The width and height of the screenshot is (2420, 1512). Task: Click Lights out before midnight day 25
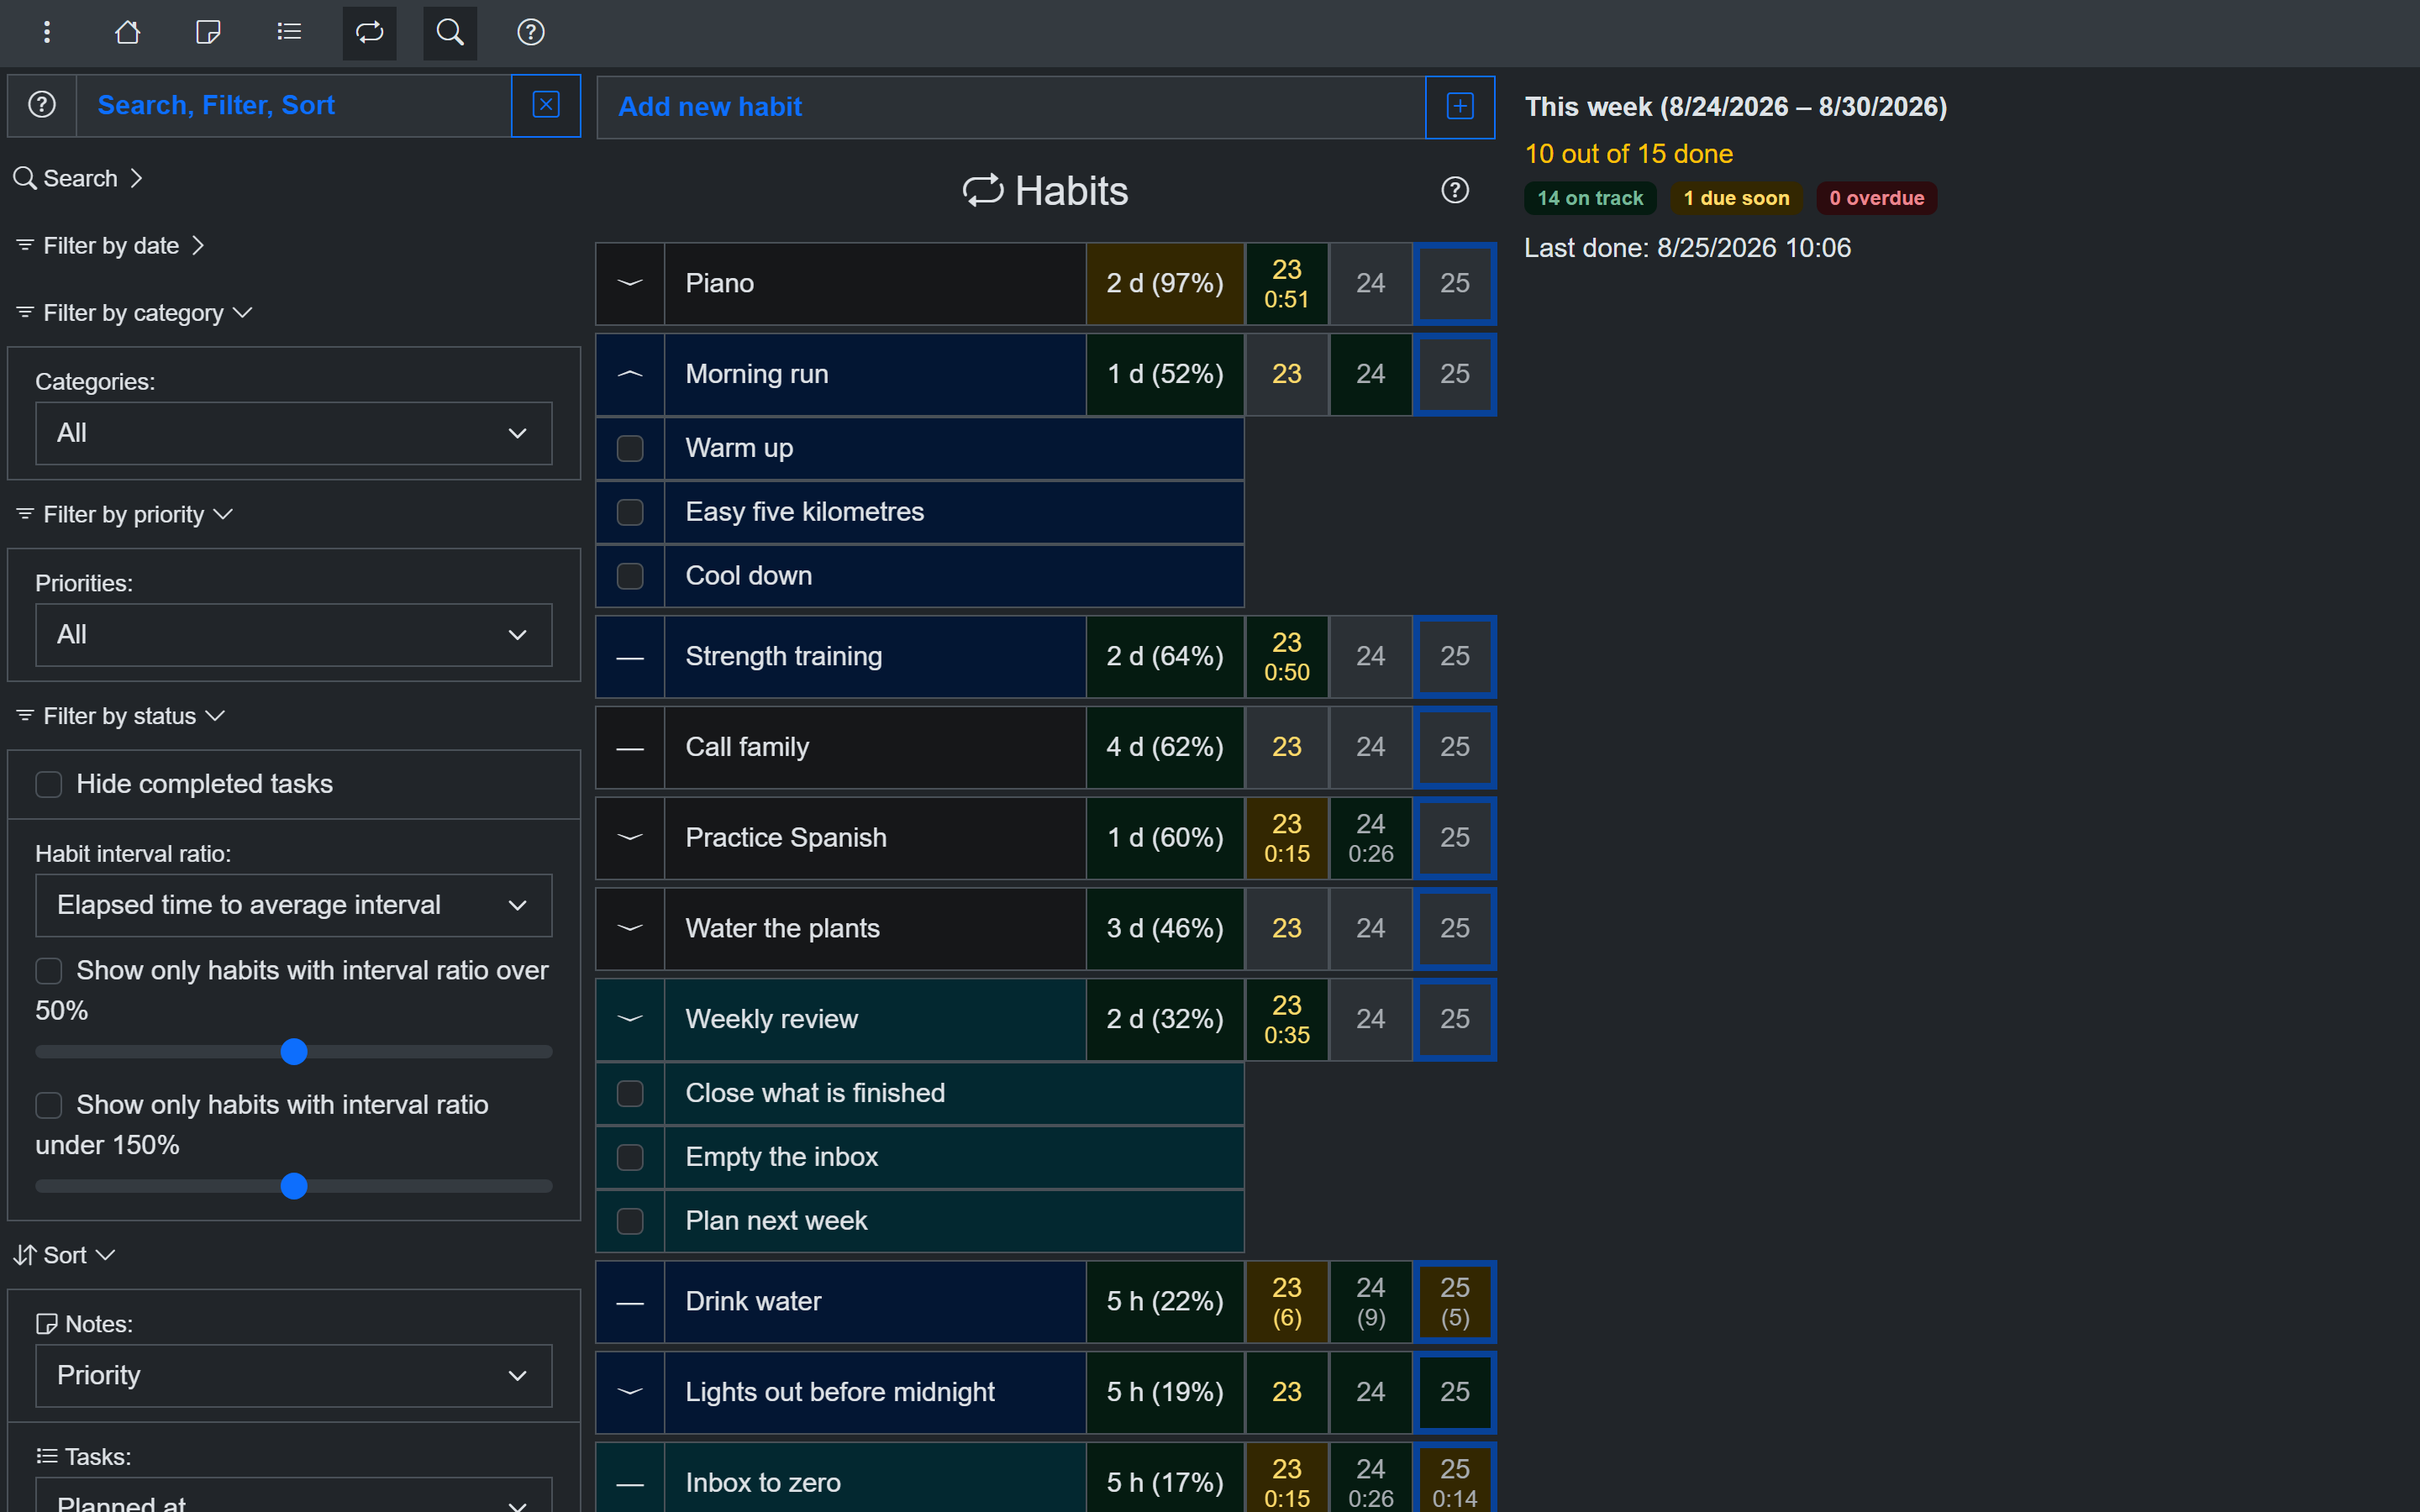(1455, 1392)
